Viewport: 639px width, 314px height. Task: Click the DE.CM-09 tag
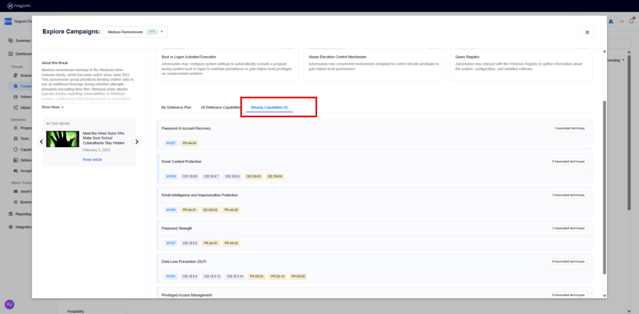(x=275, y=176)
